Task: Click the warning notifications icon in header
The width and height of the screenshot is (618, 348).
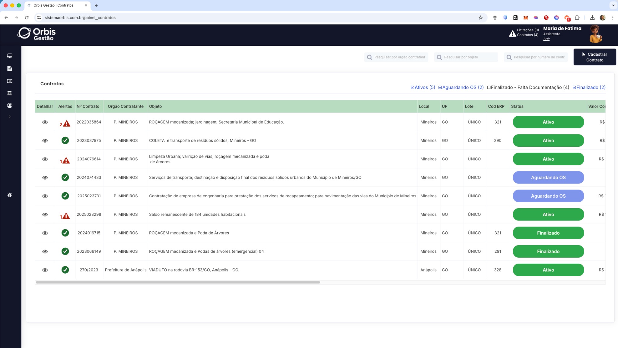Action: click(x=512, y=33)
